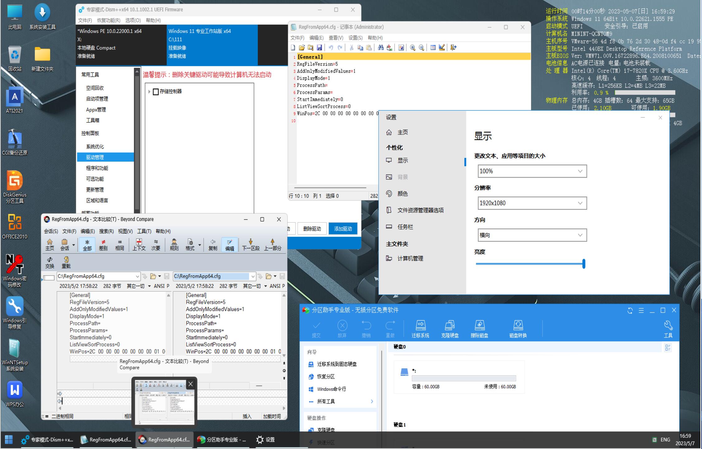The image size is (702, 449).
Task: Click the 下一区段 down arrow in Beyond Compare
Action: tap(251, 245)
